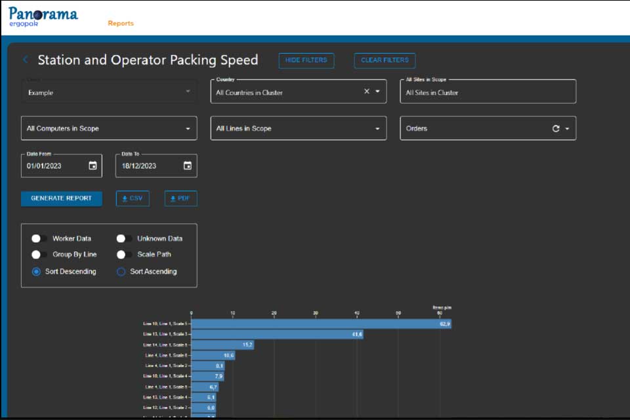Image resolution: width=630 pixels, height=420 pixels.
Task: Open the Date To calendar picker icon
Action: coord(188,165)
